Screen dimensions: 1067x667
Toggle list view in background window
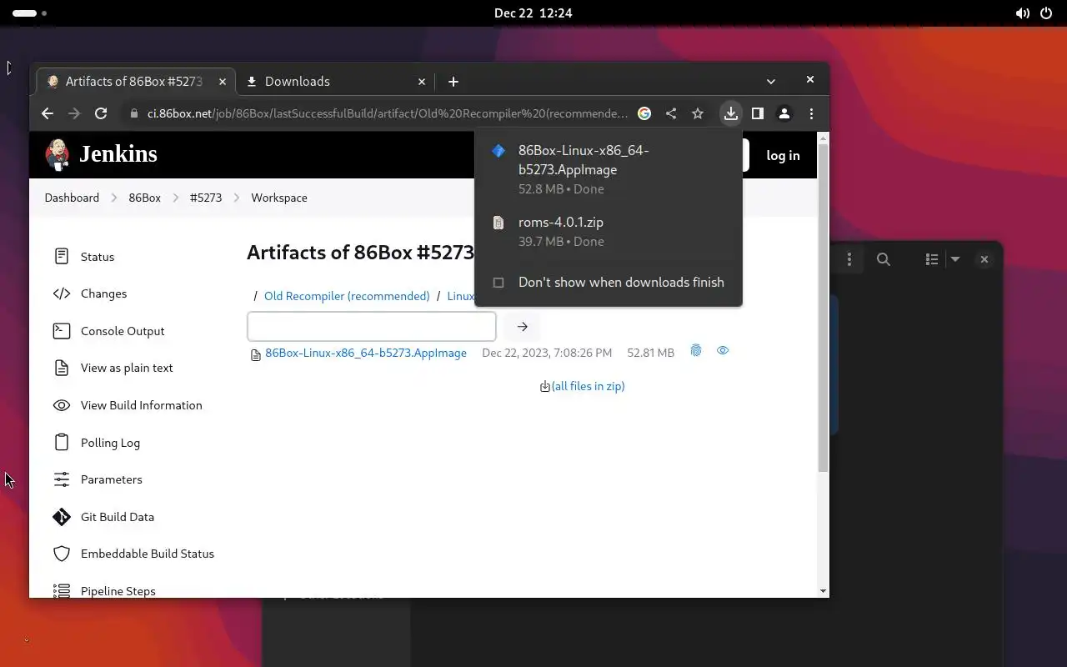click(x=932, y=259)
